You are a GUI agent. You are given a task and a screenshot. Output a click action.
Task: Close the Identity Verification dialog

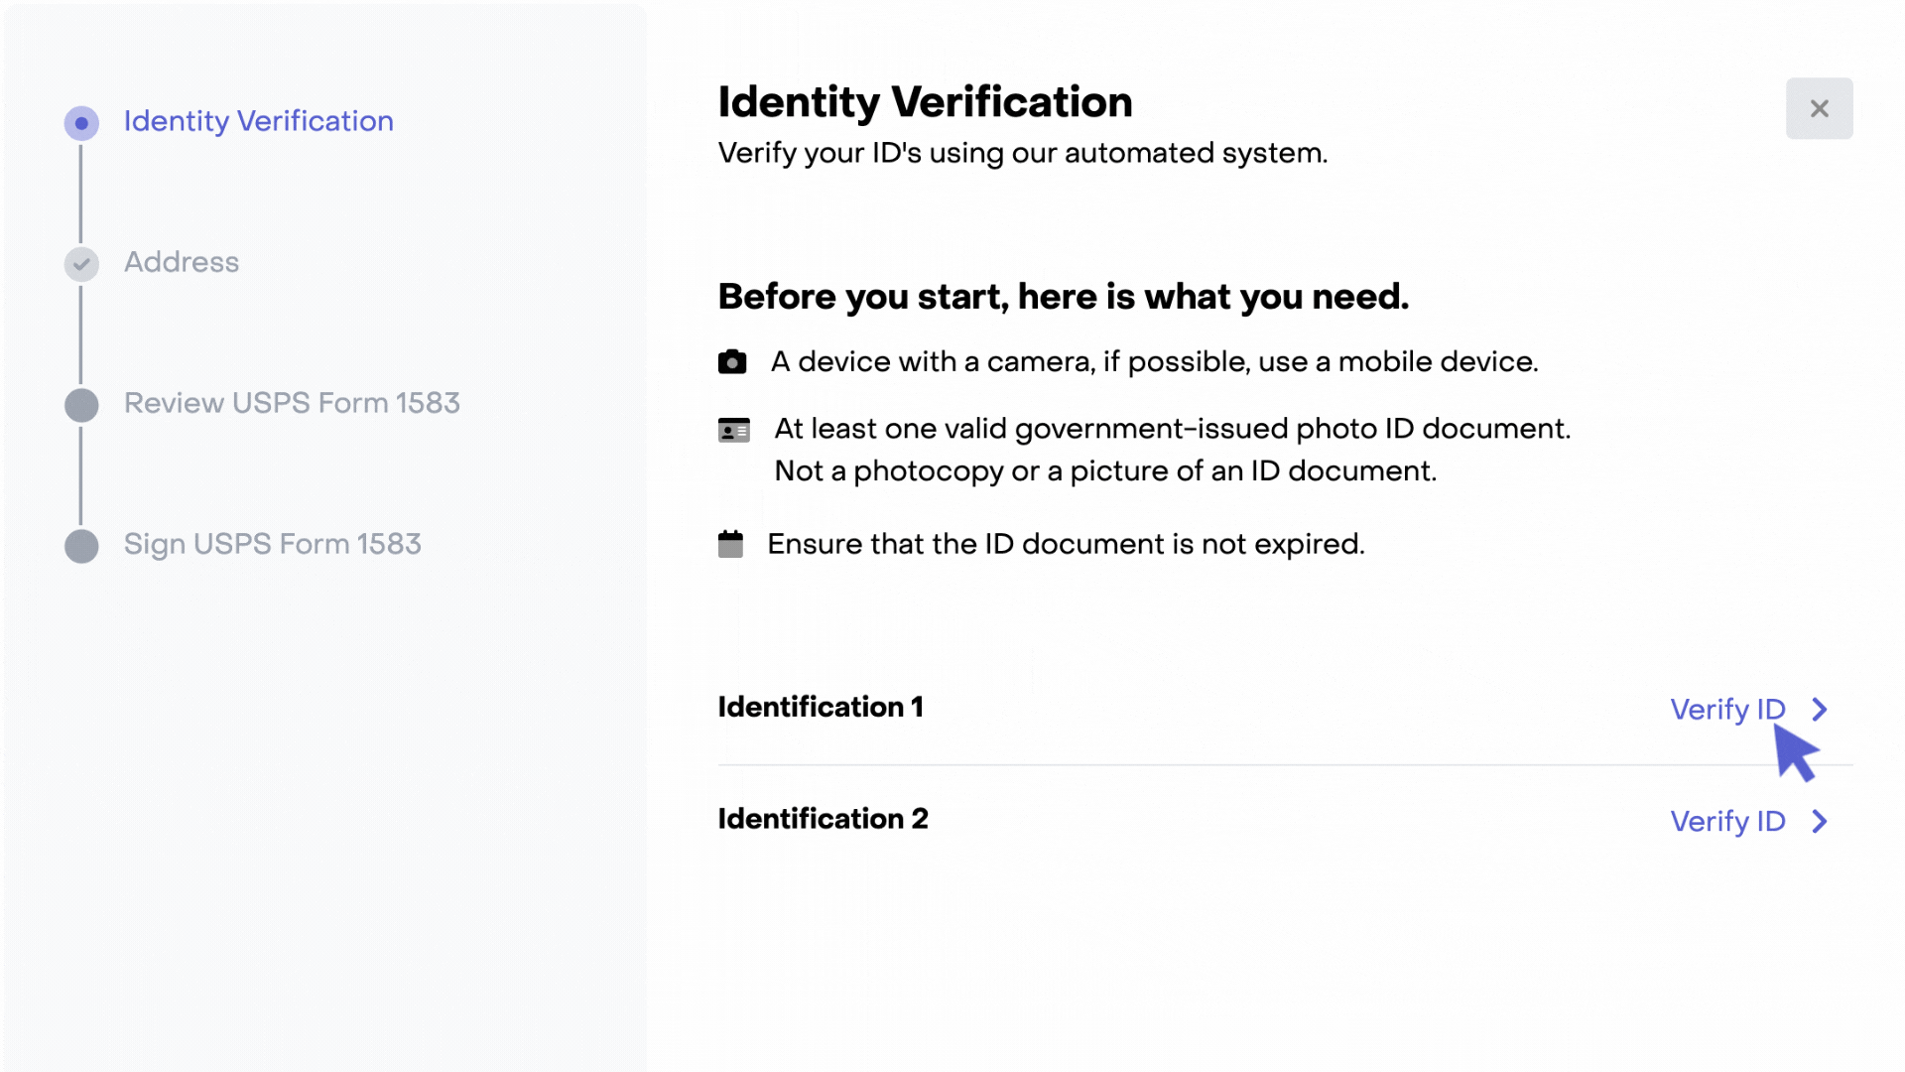point(1819,108)
